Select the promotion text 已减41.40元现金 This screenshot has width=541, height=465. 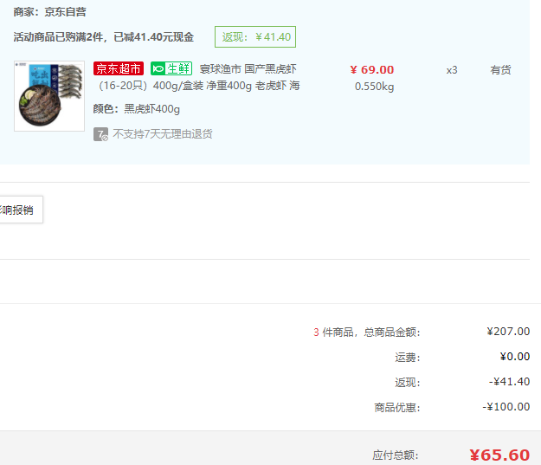coord(154,37)
